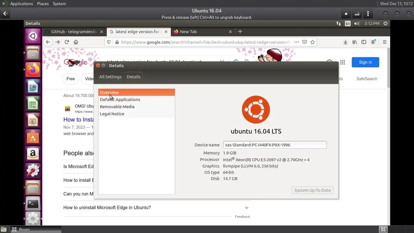Open Firefox hamburger menu

384,42
